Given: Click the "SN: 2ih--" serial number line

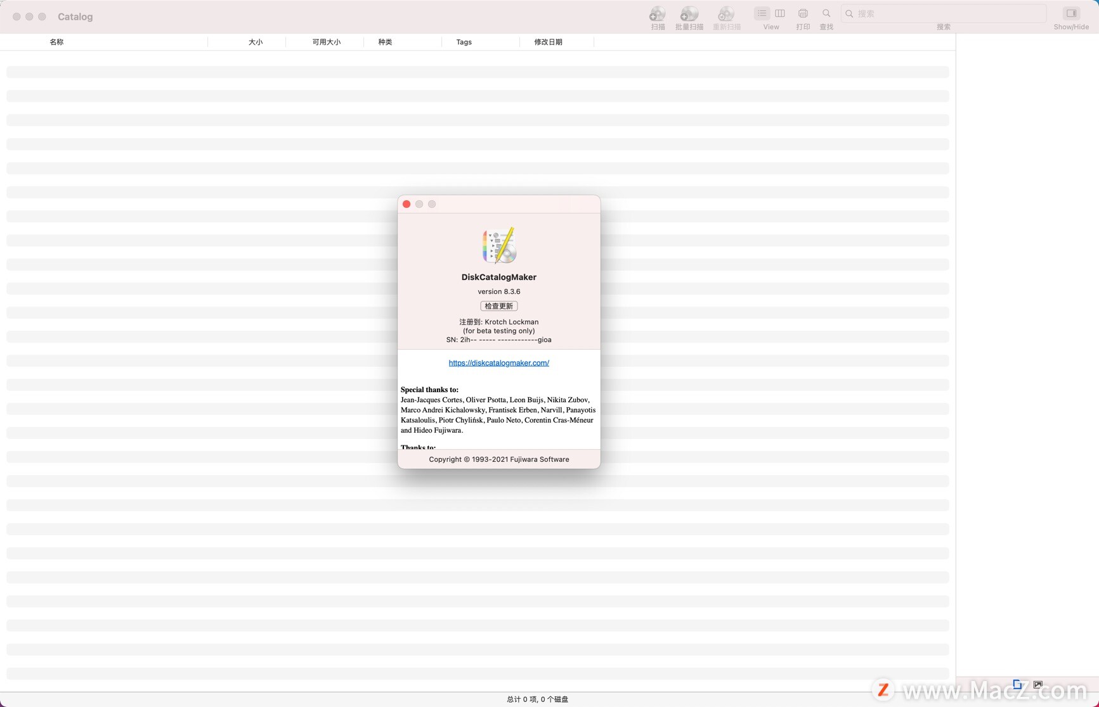Looking at the screenshot, I should tap(499, 340).
